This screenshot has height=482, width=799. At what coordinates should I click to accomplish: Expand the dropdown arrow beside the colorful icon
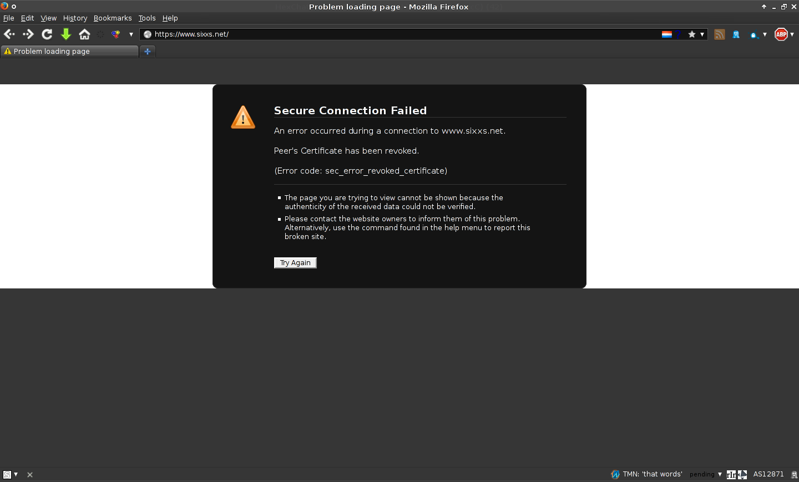click(131, 34)
